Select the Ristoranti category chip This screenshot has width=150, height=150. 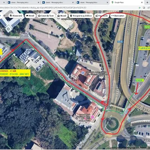coord(16,16)
